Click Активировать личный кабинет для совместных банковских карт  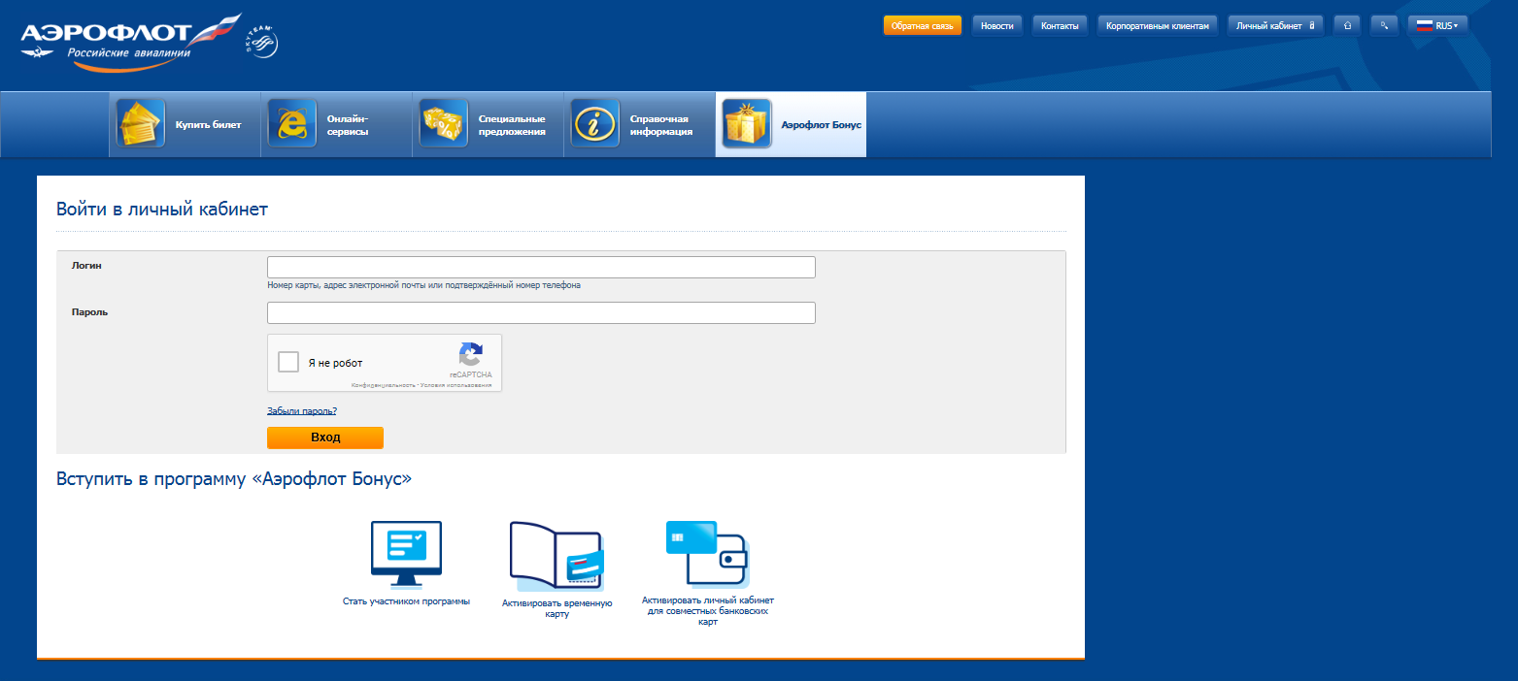[708, 611]
